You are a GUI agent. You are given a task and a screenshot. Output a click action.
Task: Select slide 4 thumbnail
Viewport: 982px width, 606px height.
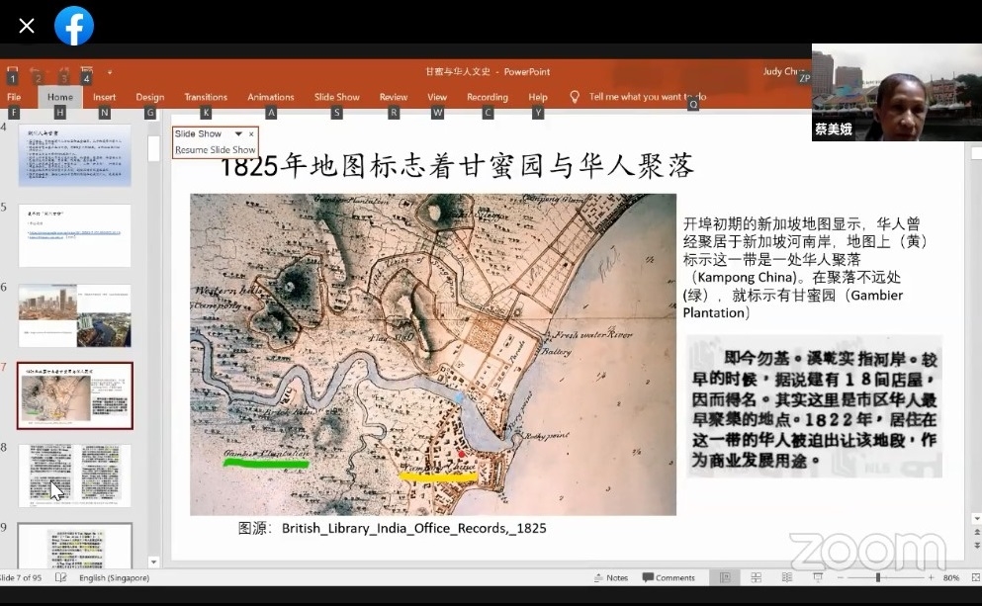tap(74, 154)
